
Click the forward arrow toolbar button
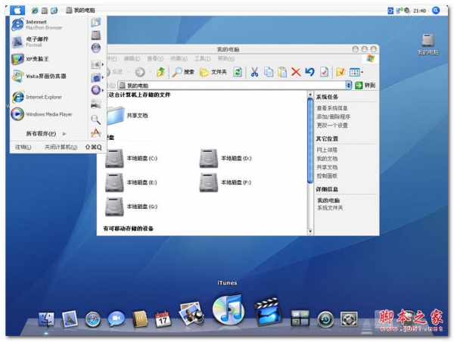coord(140,72)
